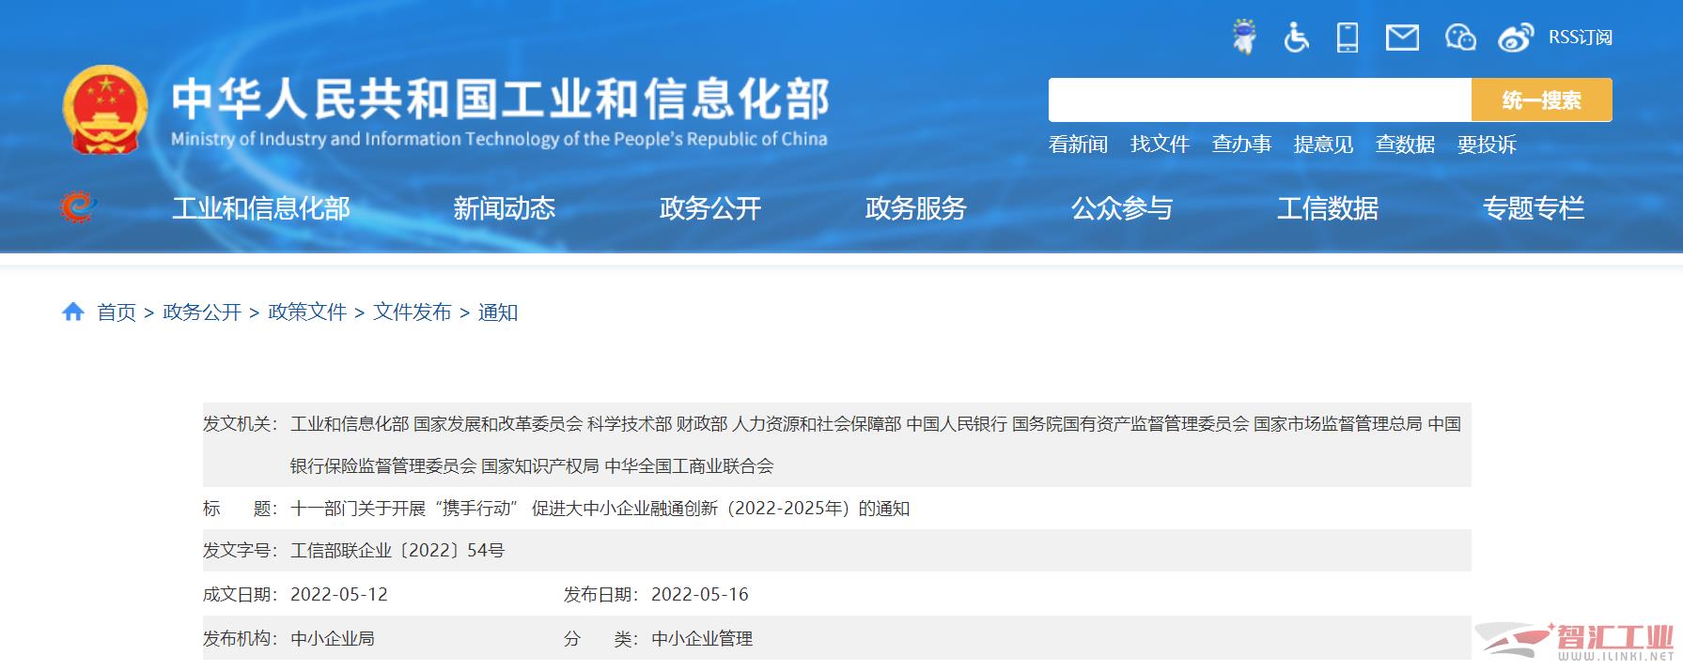Open 看新闻 quick link
1683x670 pixels.
[1078, 145]
